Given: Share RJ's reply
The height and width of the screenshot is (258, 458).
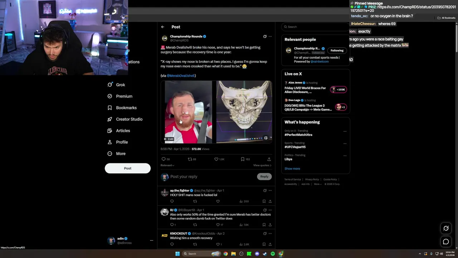Looking at the screenshot, I should [x=270, y=225].
